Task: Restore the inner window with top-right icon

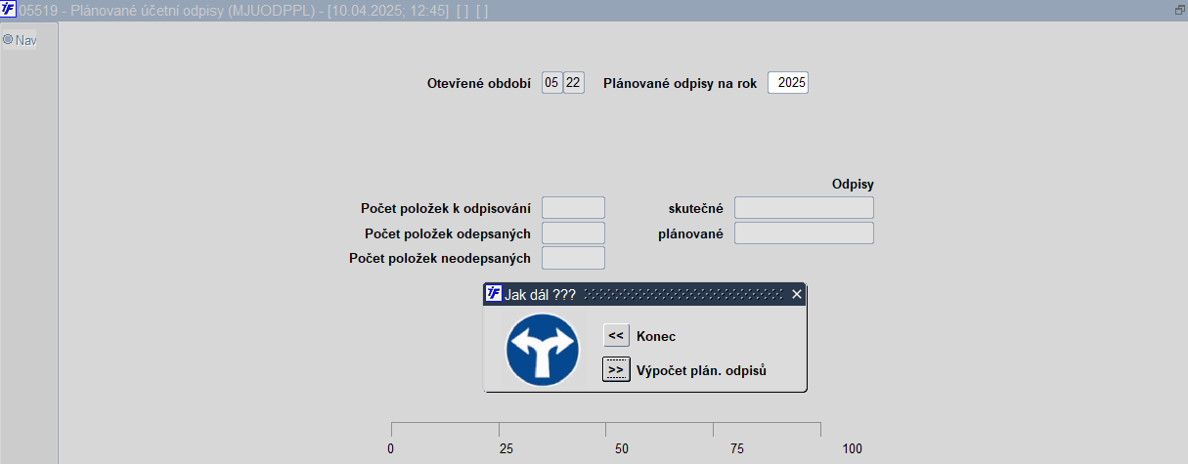Action: click(1179, 9)
